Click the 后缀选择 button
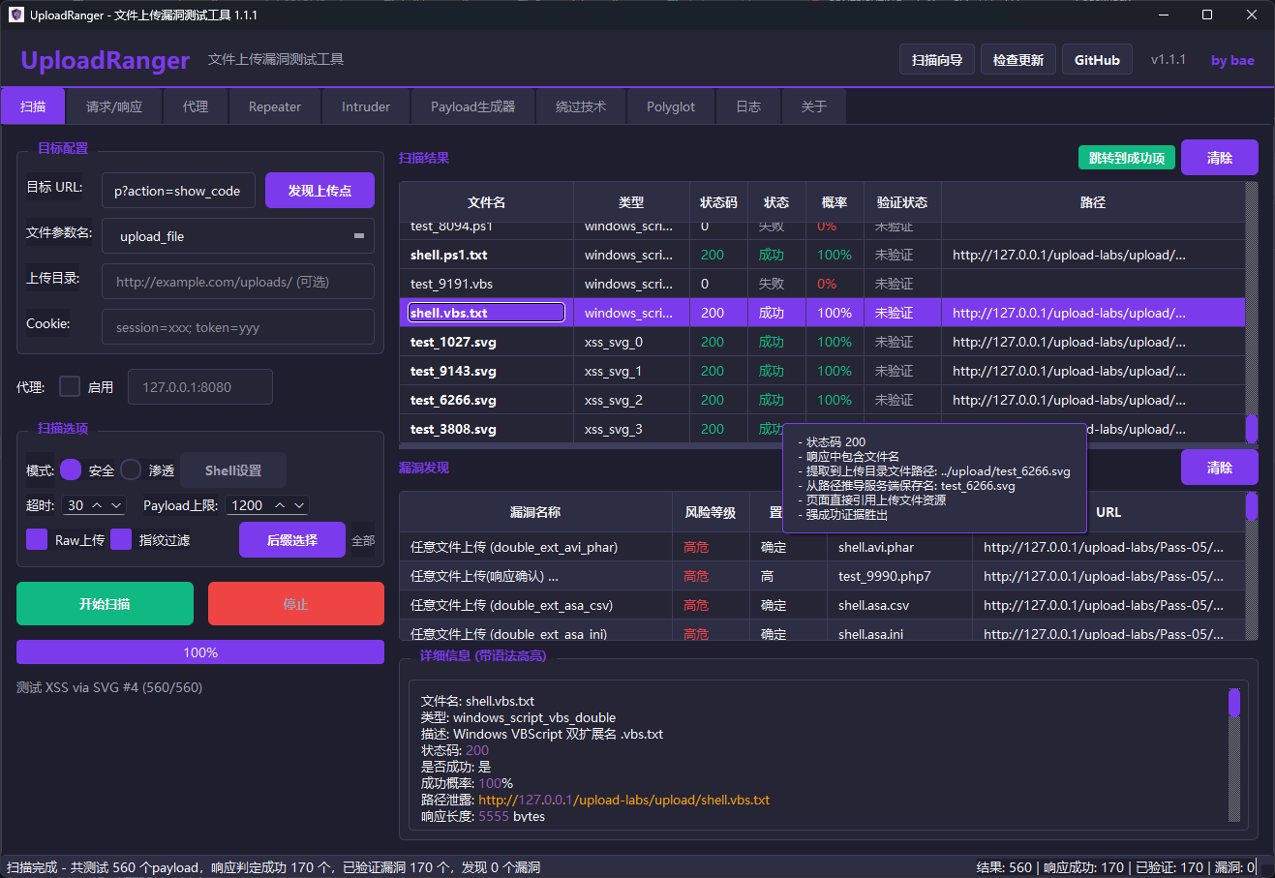1275x878 pixels. [292, 540]
